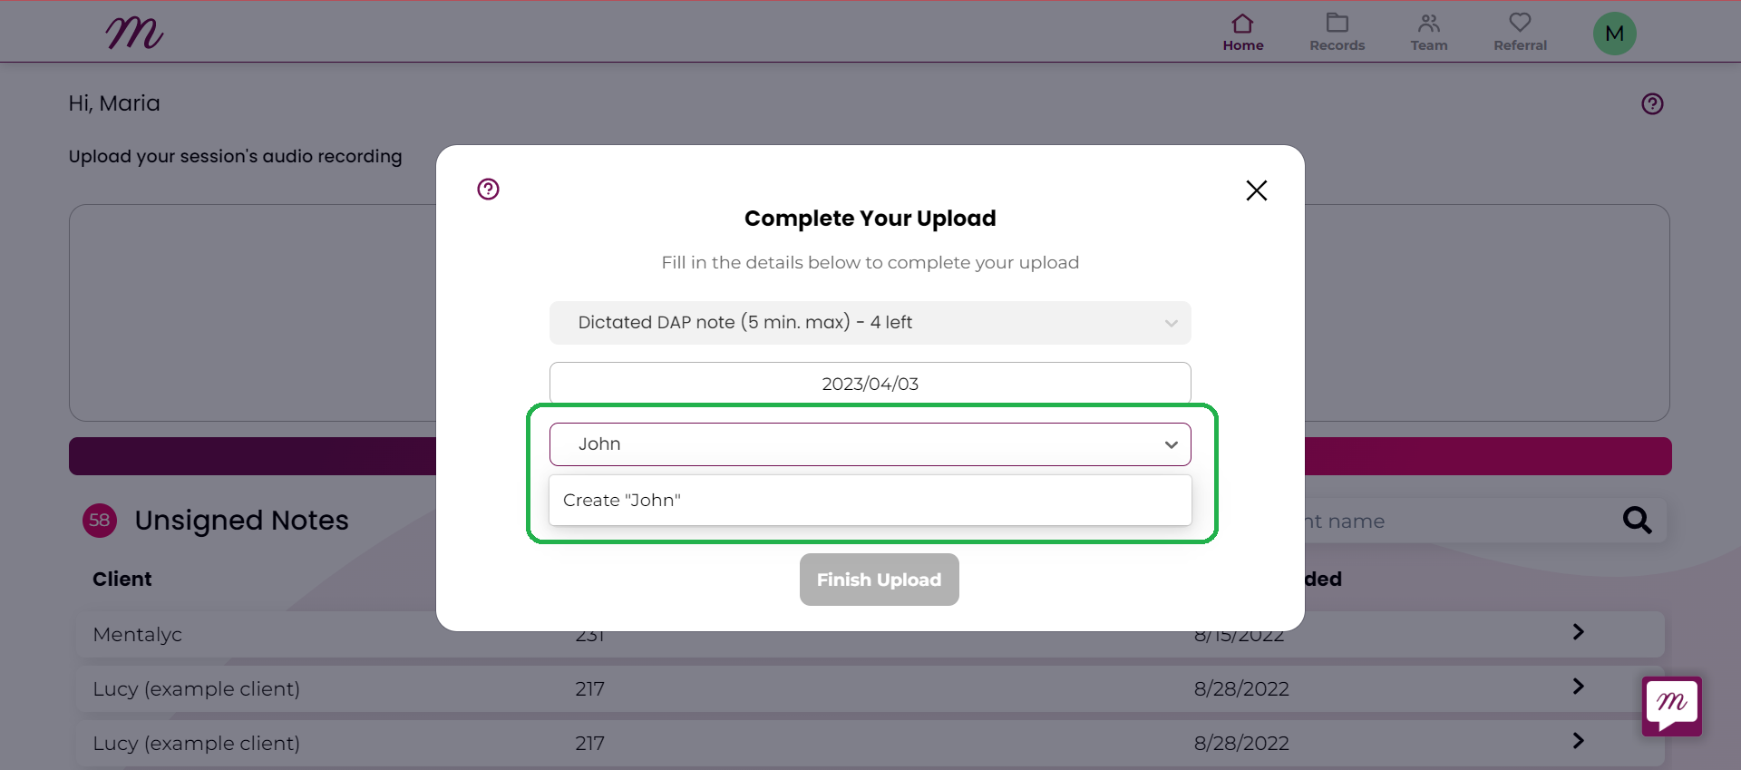Click the page help icon near Hi, Maria

1652,103
